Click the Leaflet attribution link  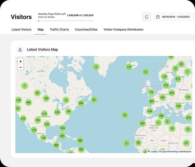(x=154, y=152)
